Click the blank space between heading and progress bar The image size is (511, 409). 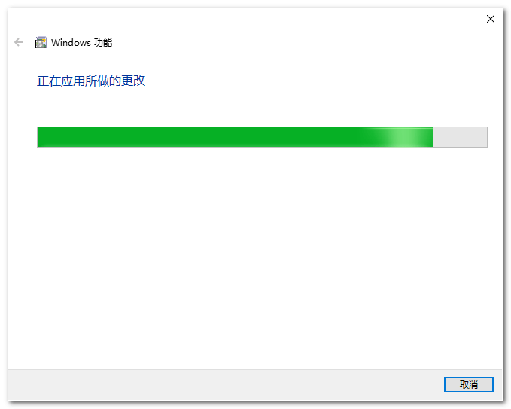pos(254,108)
